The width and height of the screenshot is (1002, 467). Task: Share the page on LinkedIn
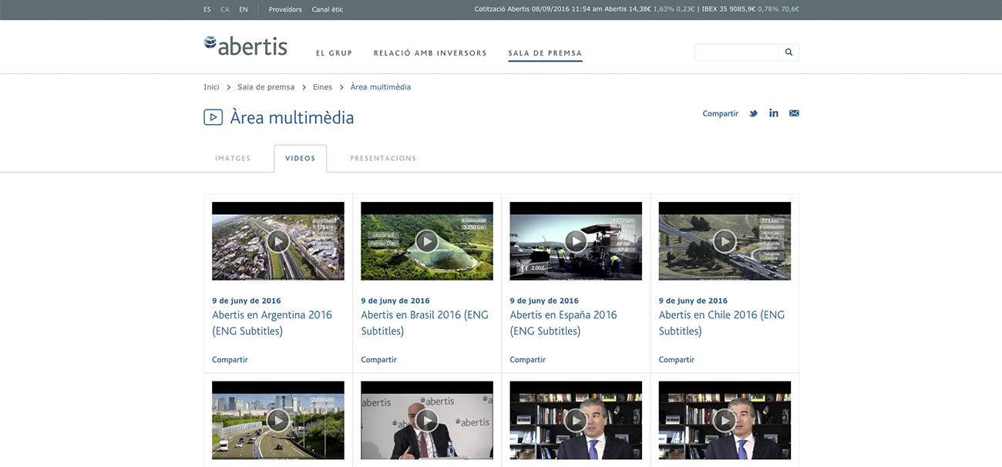pos(773,113)
